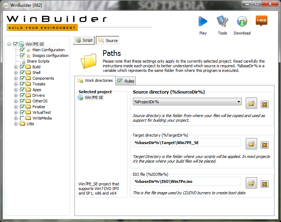Expand the Components tree node
The width and height of the screenshot is (281, 222).
coord(16,78)
